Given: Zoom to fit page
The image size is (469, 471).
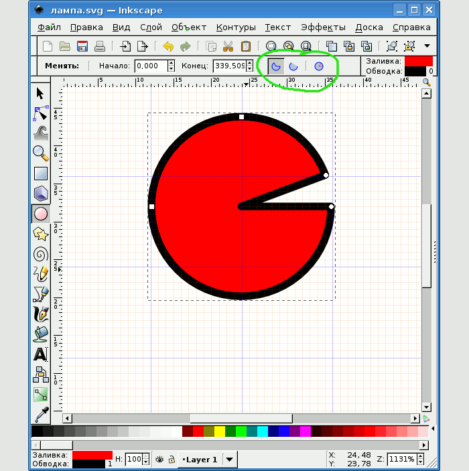Looking at the screenshot, I should coord(306,46).
